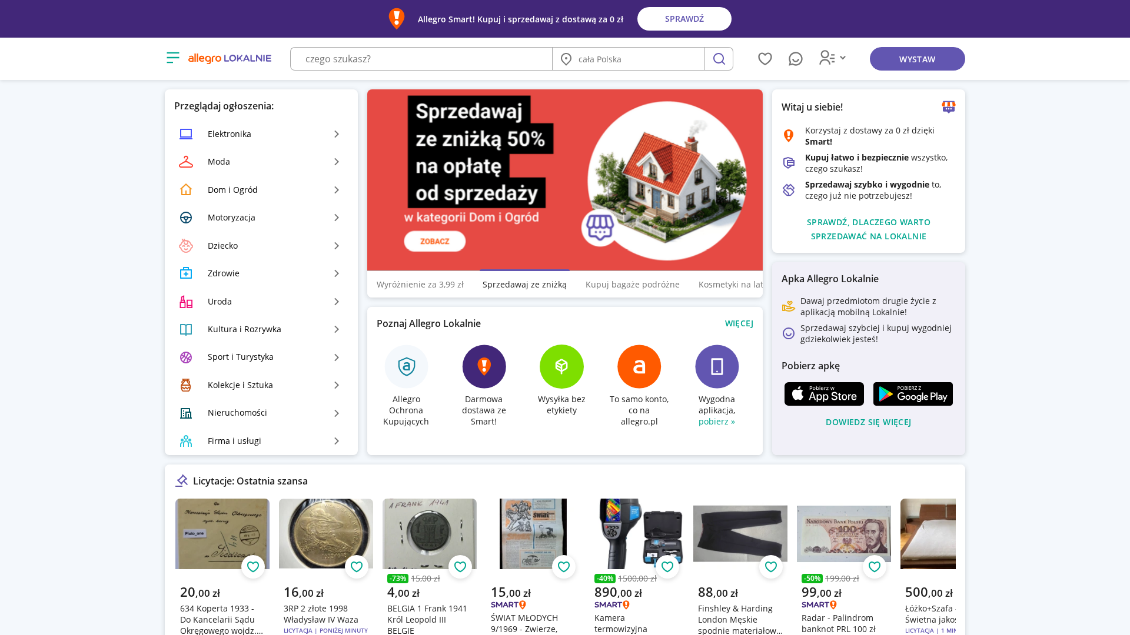Open Darmowa dostawa ze Smart icon
The height and width of the screenshot is (635, 1130).
[484, 366]
